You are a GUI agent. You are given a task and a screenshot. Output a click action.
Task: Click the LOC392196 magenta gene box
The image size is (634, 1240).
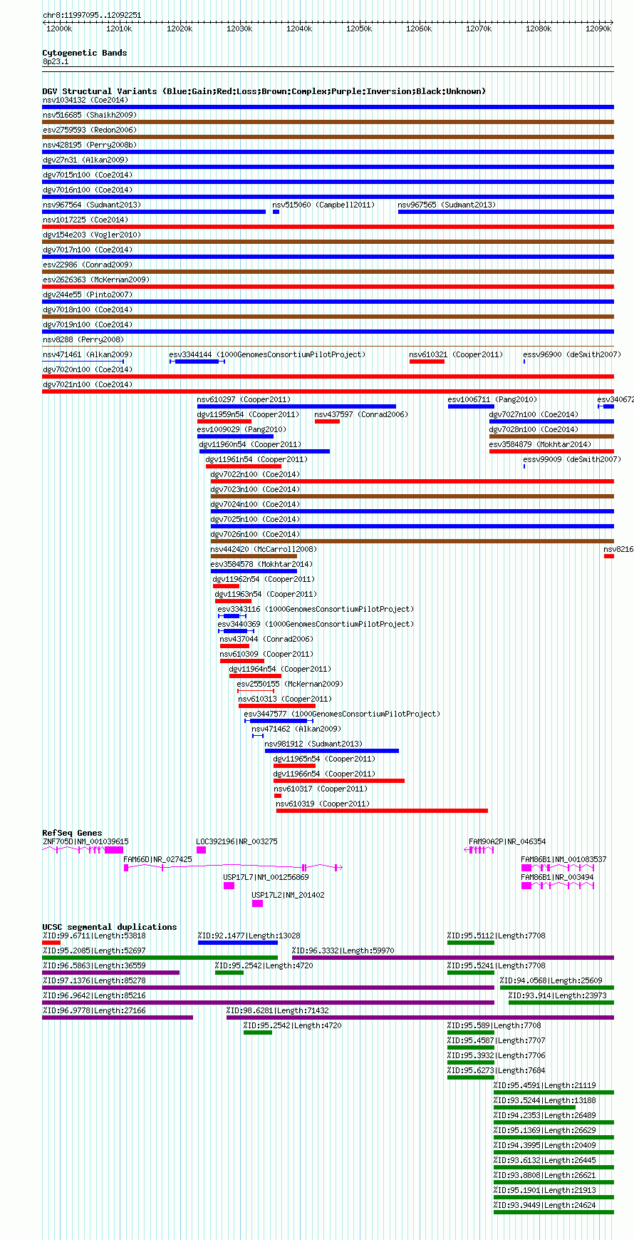pos(201,850)
